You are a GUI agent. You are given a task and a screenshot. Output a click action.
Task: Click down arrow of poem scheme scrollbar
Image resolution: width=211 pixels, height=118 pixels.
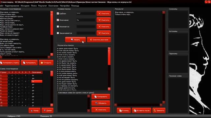pos(52,105)
